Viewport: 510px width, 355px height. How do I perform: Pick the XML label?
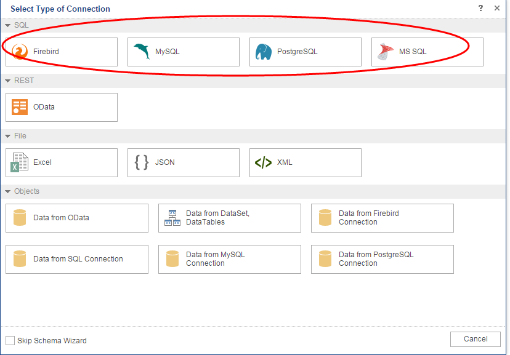pyautogui.click(x=285, y=162)
